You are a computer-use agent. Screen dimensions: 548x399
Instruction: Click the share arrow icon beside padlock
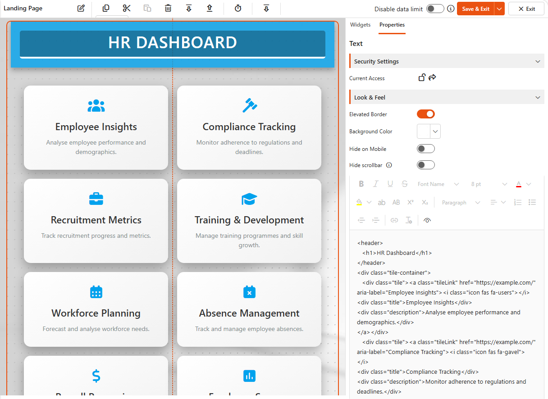coord(432,77)
